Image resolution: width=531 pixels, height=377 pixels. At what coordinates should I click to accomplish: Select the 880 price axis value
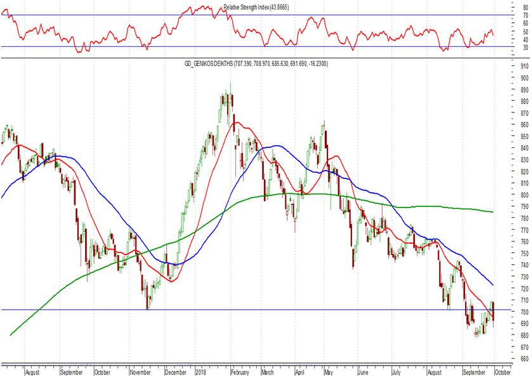[525, 102]
